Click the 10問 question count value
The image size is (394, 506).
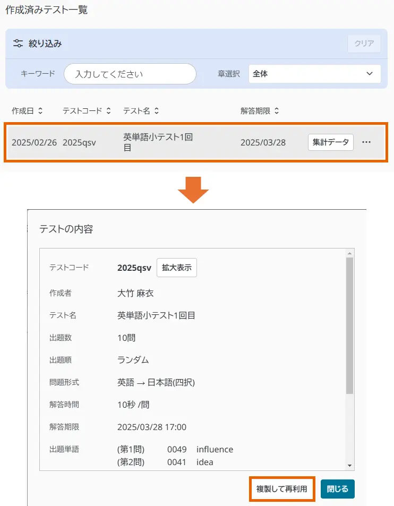126,338
